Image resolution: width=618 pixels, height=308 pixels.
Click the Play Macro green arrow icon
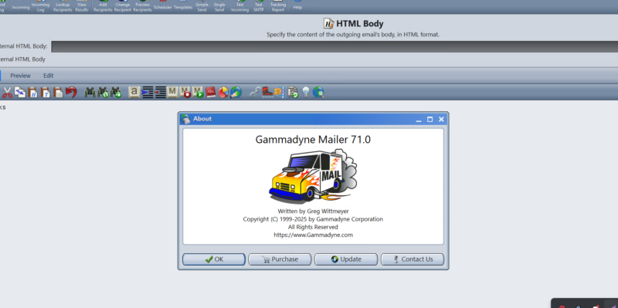click(x=198, y=93)
